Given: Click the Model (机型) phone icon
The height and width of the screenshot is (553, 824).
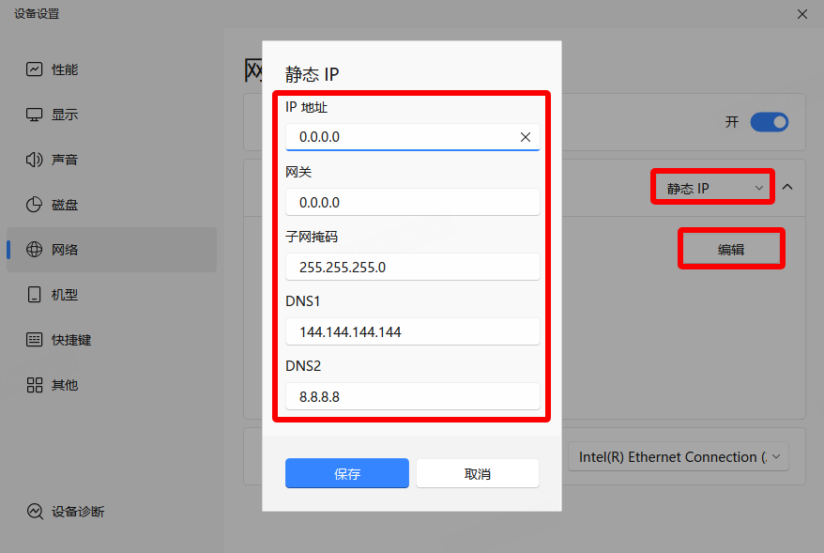Looking at the screenshot, I should point(35,295).
